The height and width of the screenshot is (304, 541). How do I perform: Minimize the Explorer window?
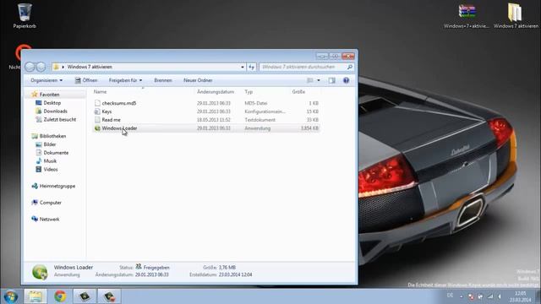(322, 56)
